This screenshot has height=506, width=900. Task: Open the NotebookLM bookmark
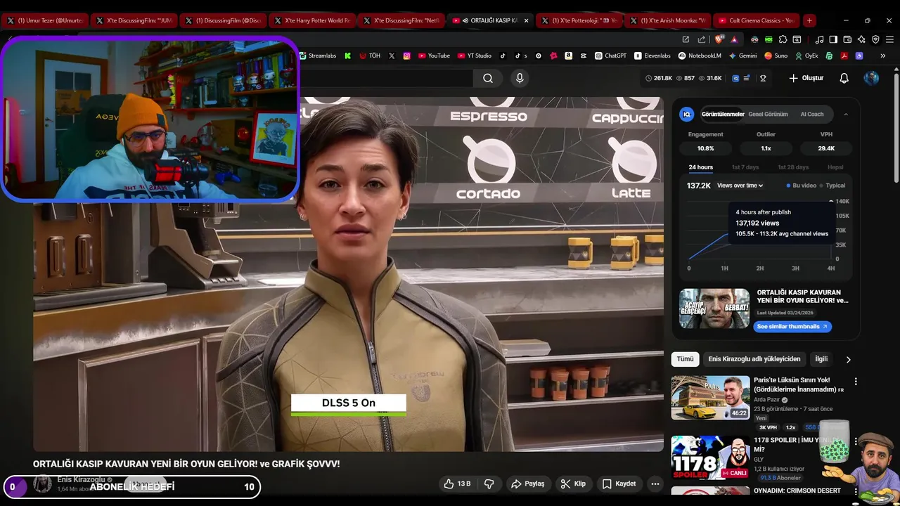tap(700, 56)
